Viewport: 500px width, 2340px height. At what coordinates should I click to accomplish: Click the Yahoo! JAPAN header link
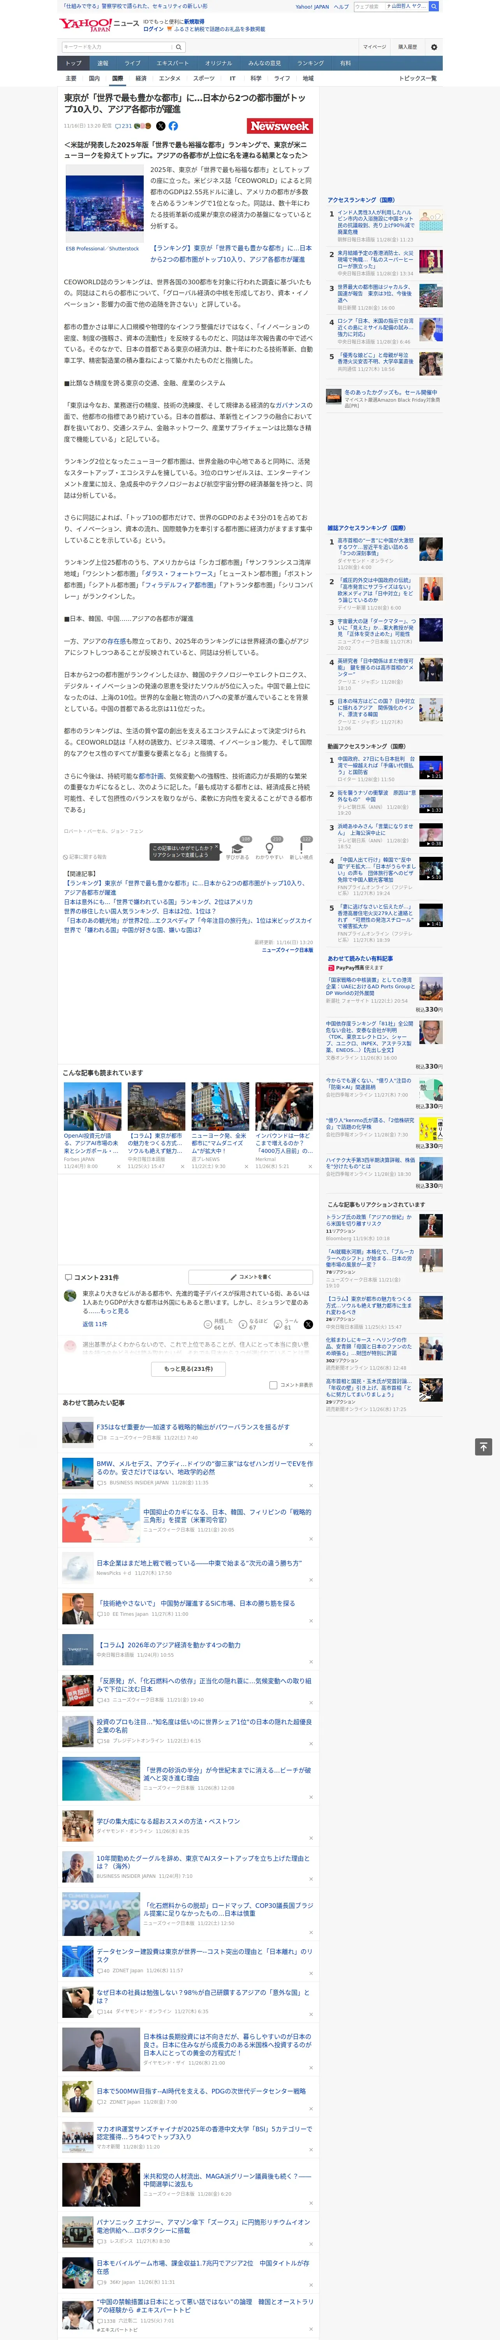click(312, 6)
